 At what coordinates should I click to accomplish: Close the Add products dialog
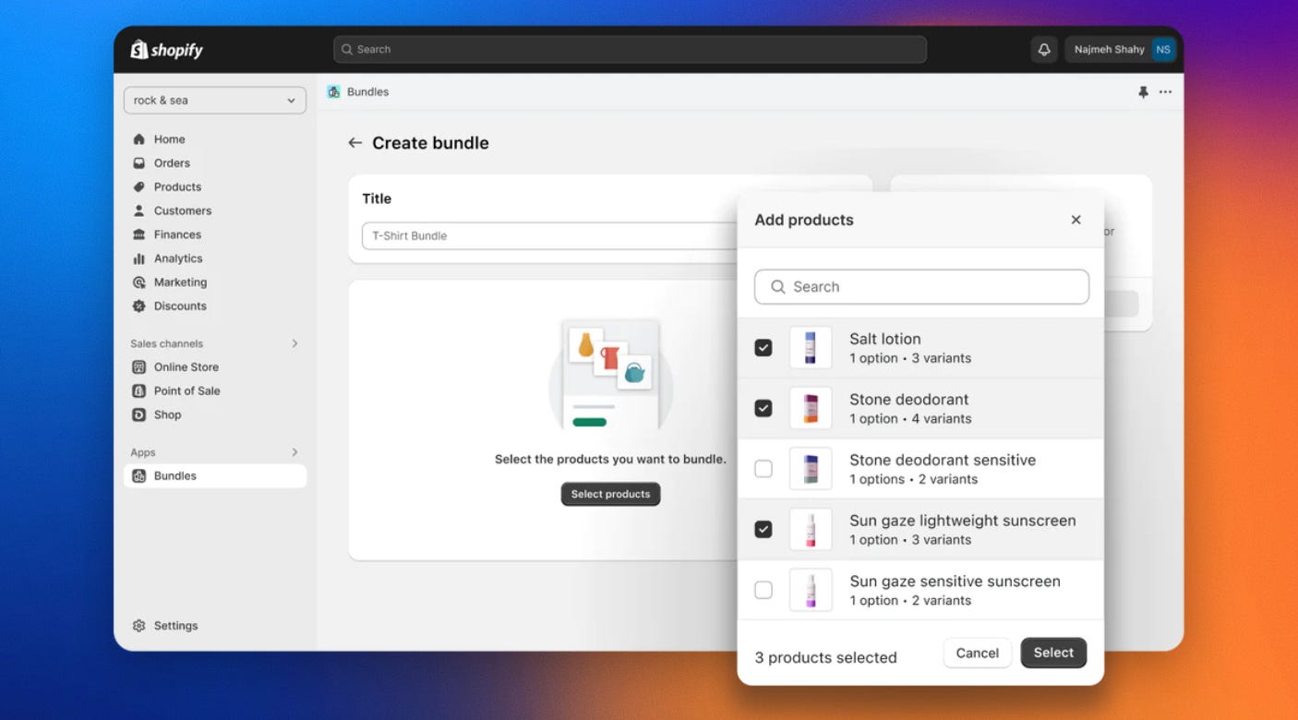coord(1076,220)
